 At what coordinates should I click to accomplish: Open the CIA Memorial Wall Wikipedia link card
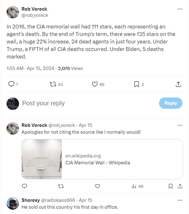pos(122,159)
